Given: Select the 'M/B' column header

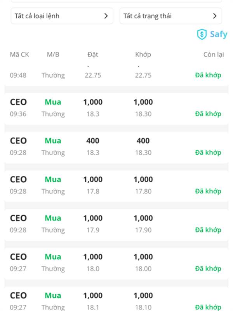Looking at the screenshot, I should 53,54.
